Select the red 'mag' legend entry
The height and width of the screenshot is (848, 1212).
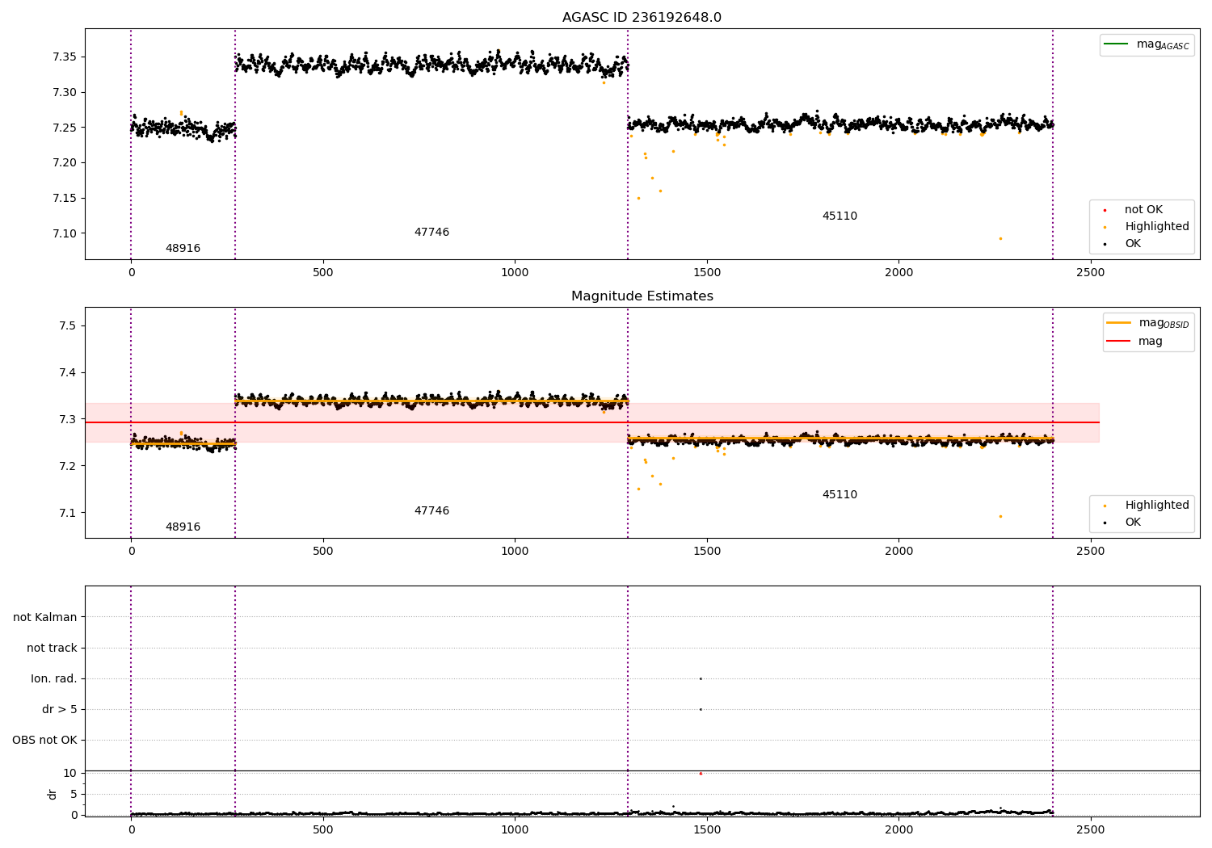1134,342
